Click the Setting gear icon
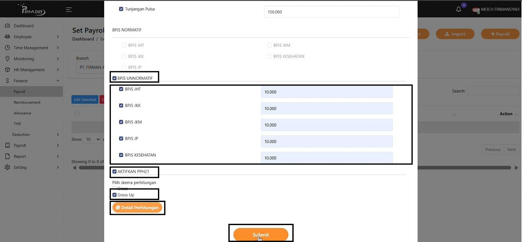Viewport: 522px width, 242px height. click(x=8, y=167)
